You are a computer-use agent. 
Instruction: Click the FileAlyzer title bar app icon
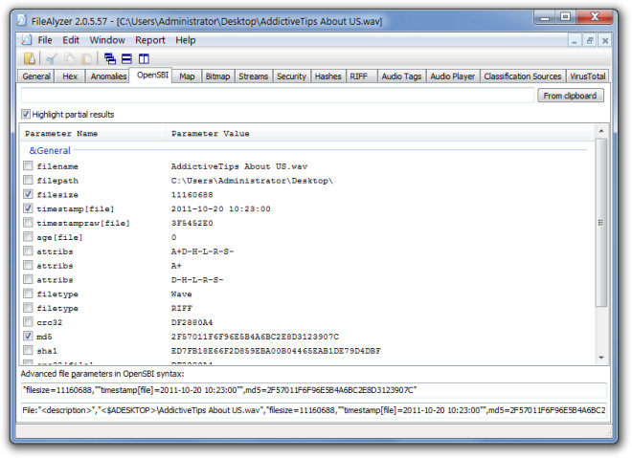coord(21,20)
